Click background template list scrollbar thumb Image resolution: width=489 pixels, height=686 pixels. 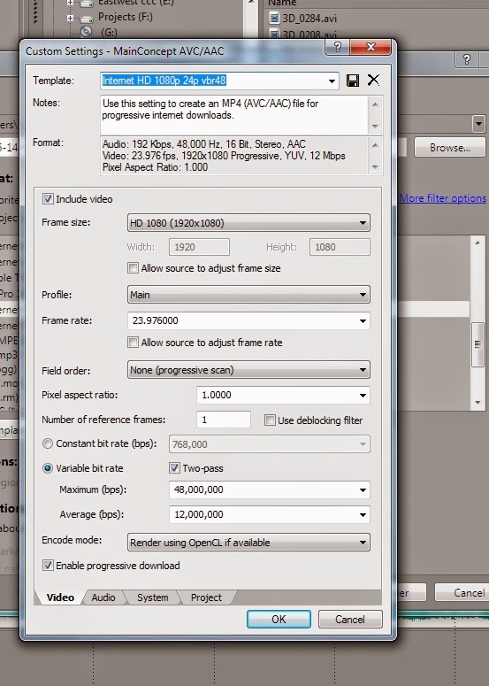click(x=478, y=344)
